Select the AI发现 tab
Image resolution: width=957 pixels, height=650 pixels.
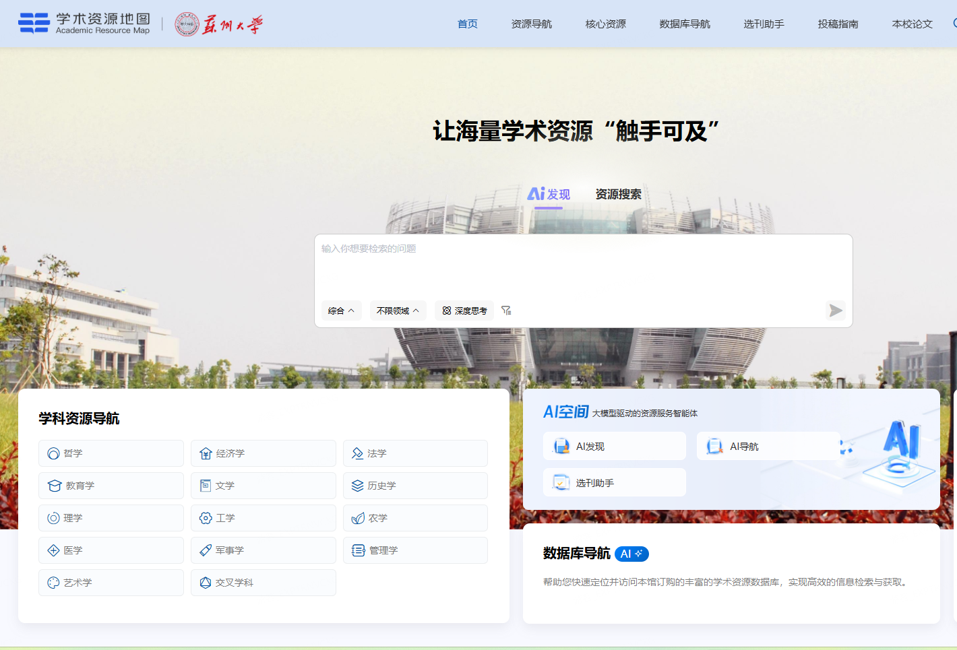(549, 195)
